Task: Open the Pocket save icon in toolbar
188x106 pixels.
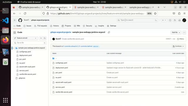Action: point(174,14)
